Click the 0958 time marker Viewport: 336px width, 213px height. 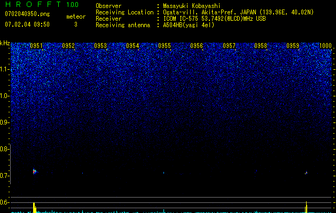coord(261,46)
